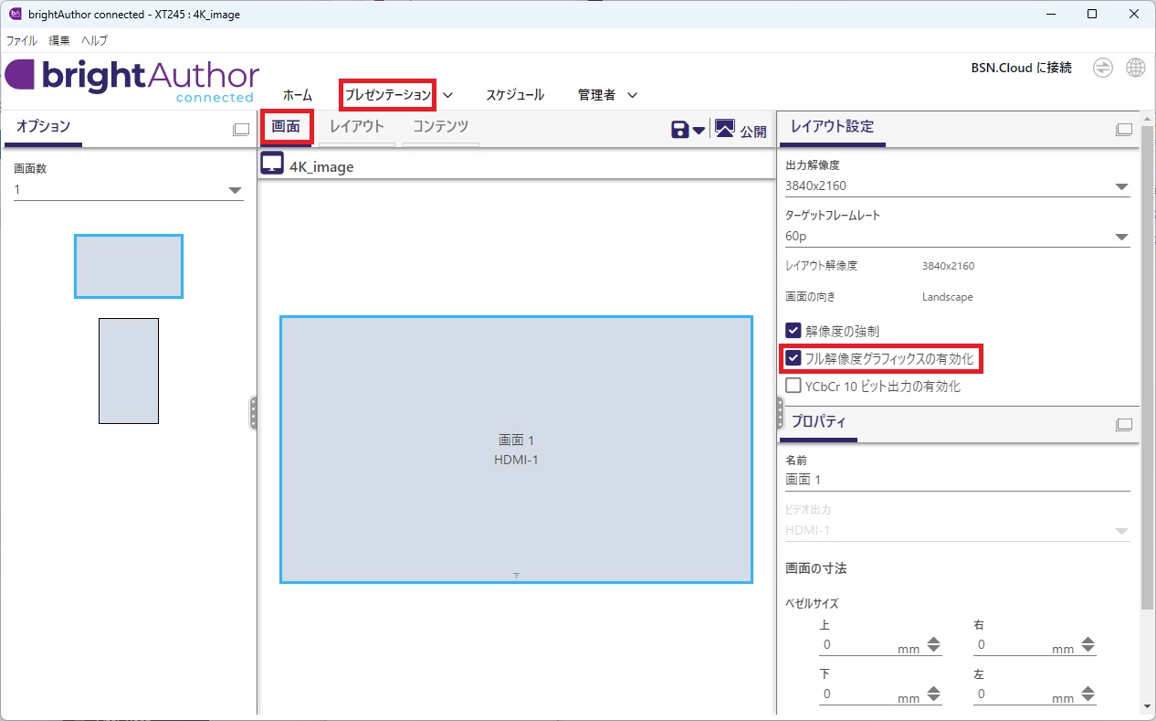Switch to the レイアウト tab

[356, 127]
